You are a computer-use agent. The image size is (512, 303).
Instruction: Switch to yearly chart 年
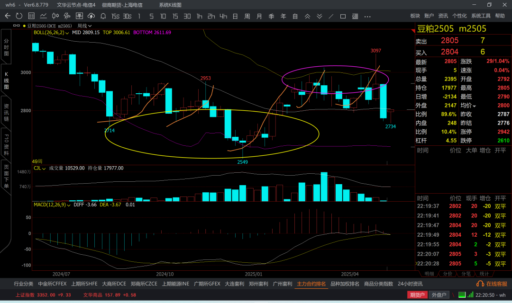[x=283, y=16]
